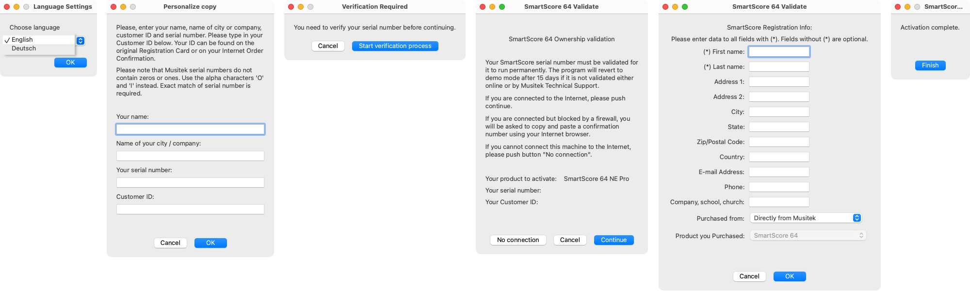970x291 pixels.
Task: Expand Product you Purchased dropdown
Action: [808, 236]
